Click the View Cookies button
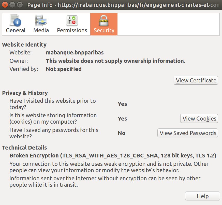This screenshot has width=222, height=205. (x=199, y=118)
